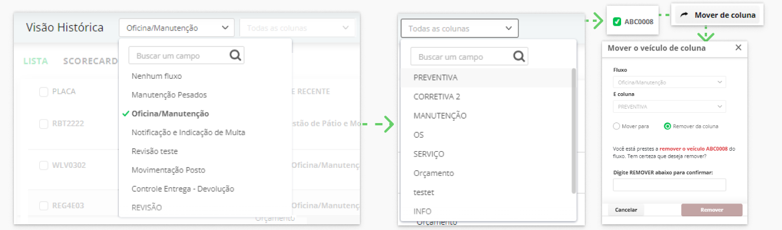782x230 pixels.
Task: Tick the PLACA header checkbox
Action: point(43,91)
